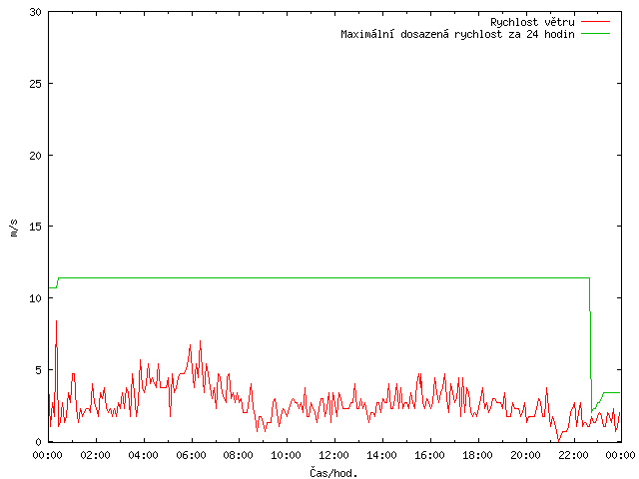639x479 pixels.
Task: Click the red wind speed peak near 00:20
Action: point(56,321)
